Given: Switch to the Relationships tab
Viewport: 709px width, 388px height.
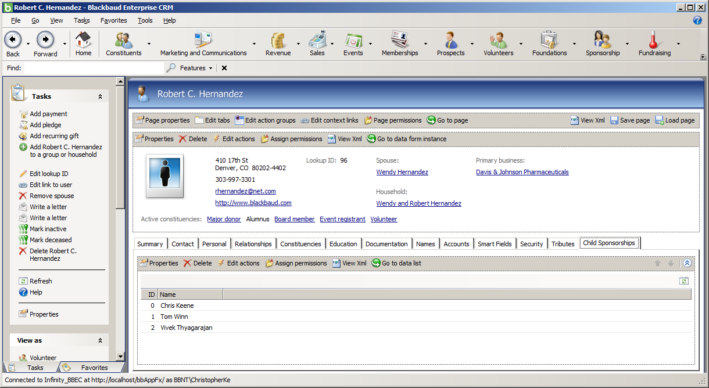Looking at the screenshot, I should click(253, 244).
